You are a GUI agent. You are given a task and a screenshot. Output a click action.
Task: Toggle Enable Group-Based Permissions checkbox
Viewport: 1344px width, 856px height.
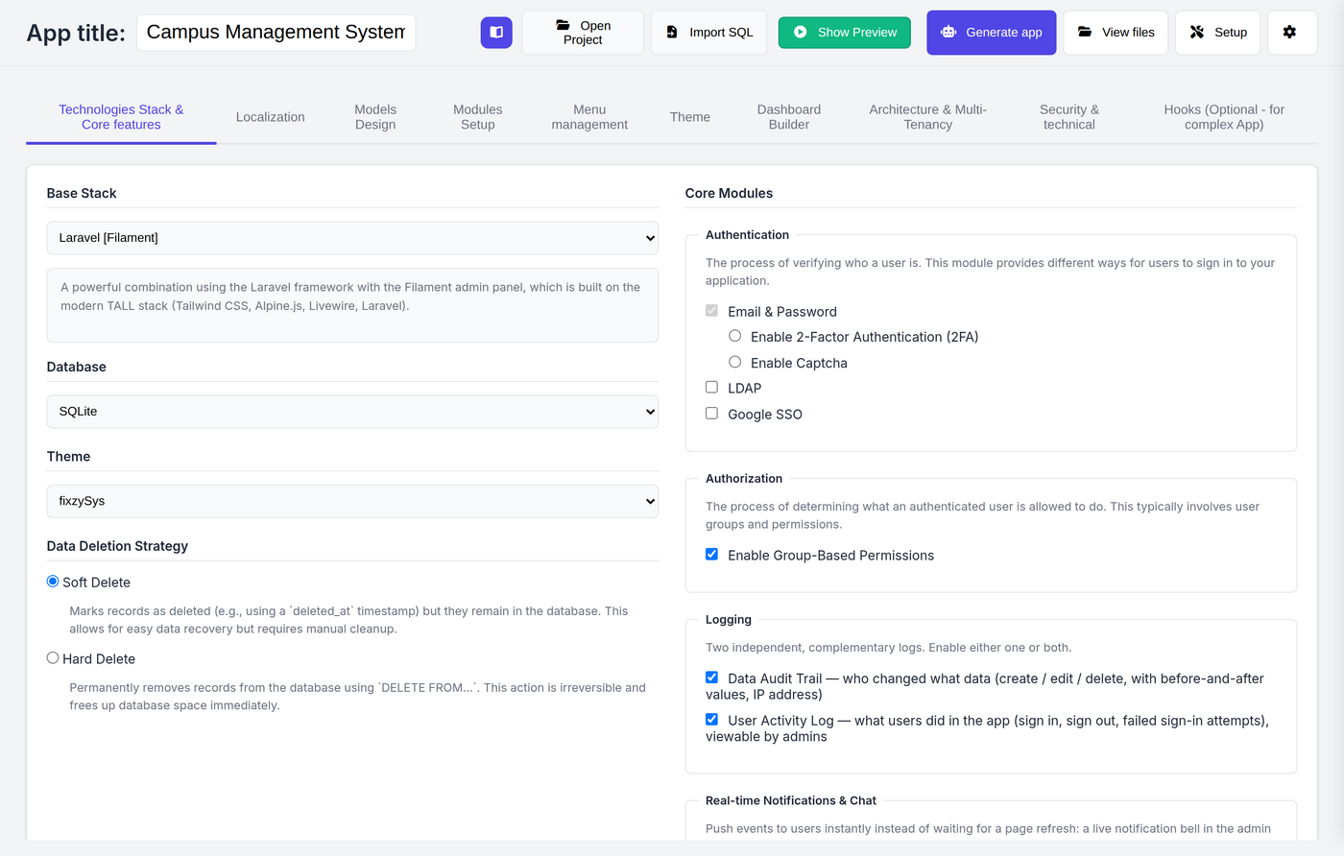tap(711, 554)
